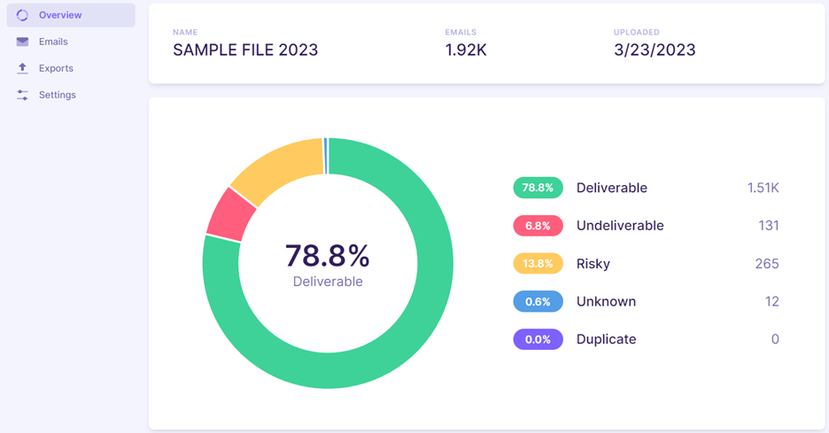The image size is (829, 433).
Task: Select the blue 0.6% Unknown badge
Action: 538,301
